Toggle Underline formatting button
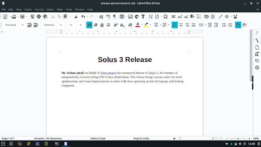The width and height of the screenshot is (261, 147). (102, 25)
